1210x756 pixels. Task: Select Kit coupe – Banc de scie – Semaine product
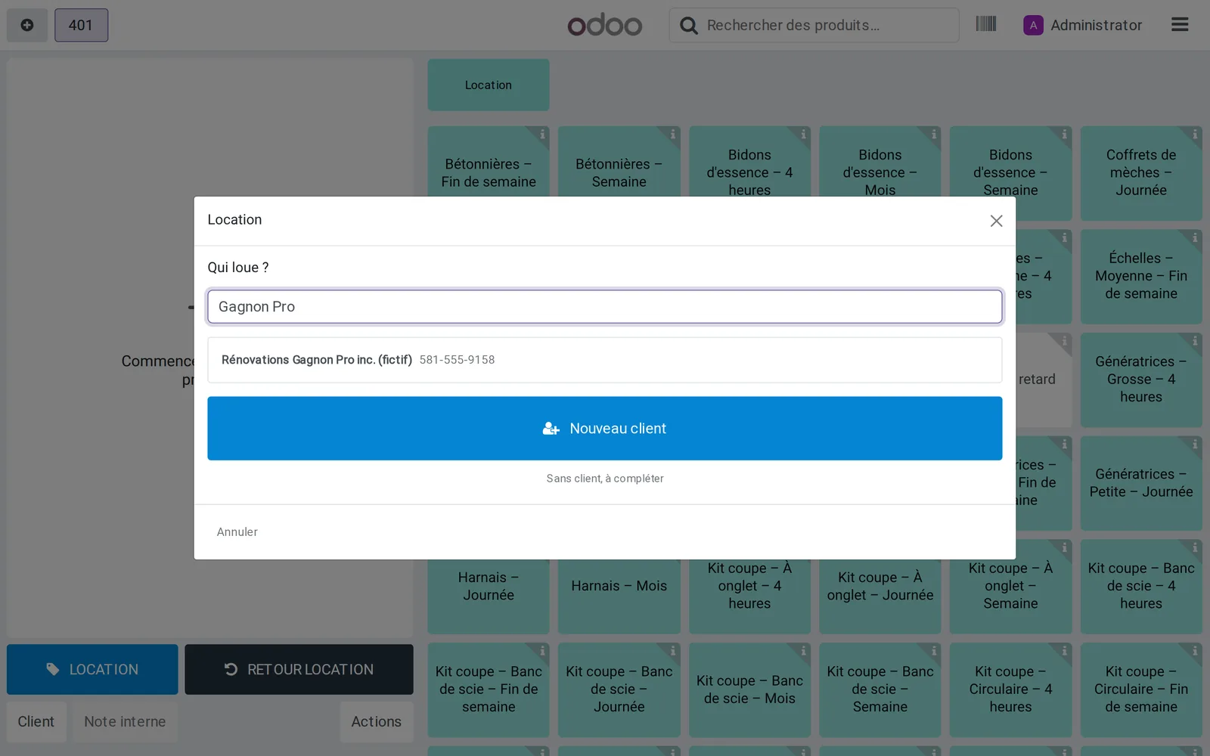coord(880,689)
